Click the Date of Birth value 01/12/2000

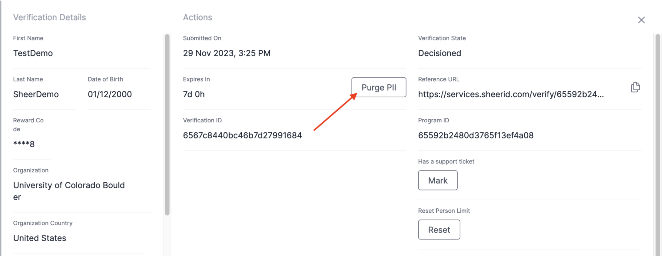tap(110, 94)
